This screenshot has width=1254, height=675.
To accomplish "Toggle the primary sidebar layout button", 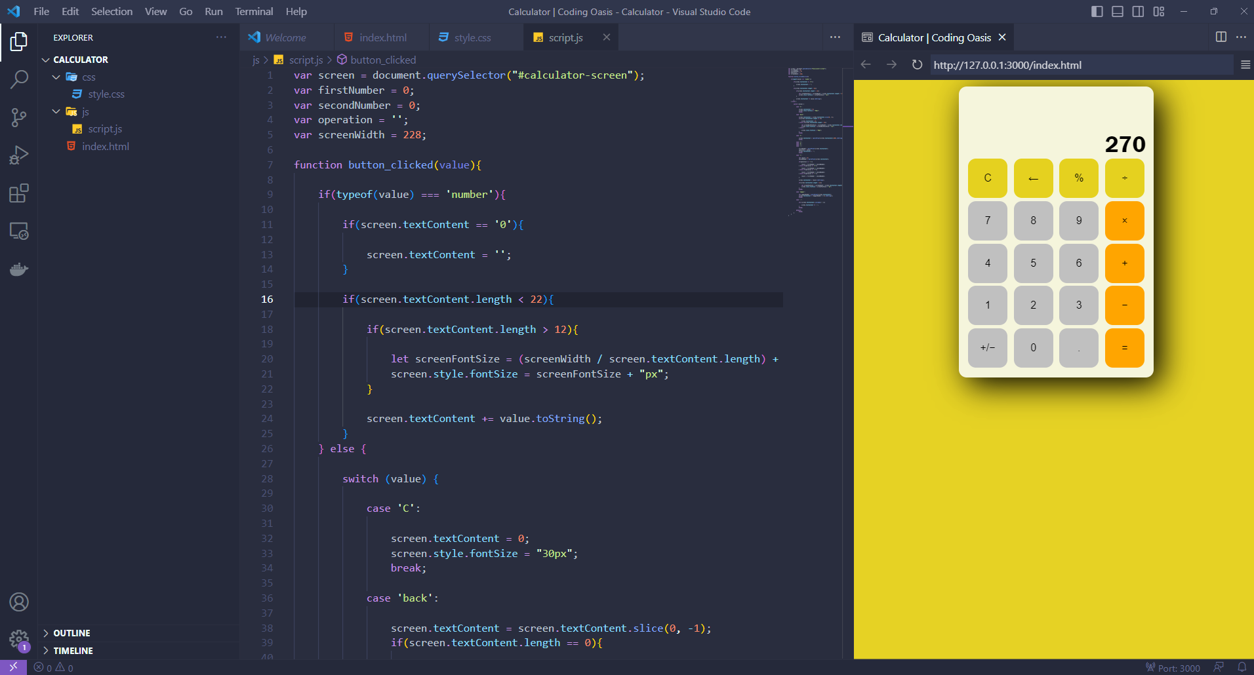I will click(1097, 12).
